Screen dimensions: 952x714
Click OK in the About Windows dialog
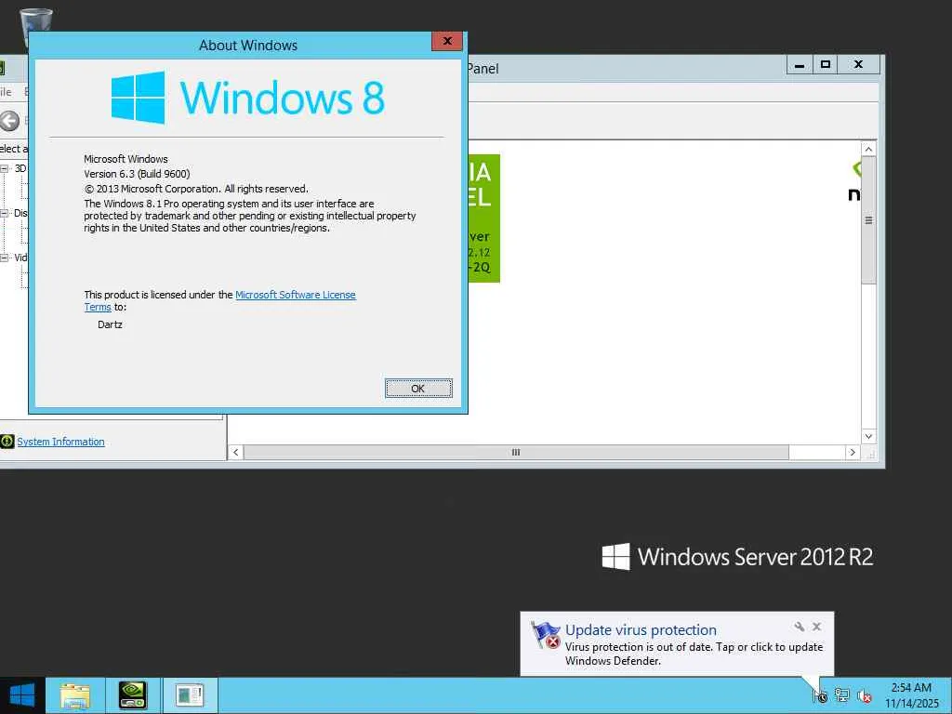(x=418, y=388)
